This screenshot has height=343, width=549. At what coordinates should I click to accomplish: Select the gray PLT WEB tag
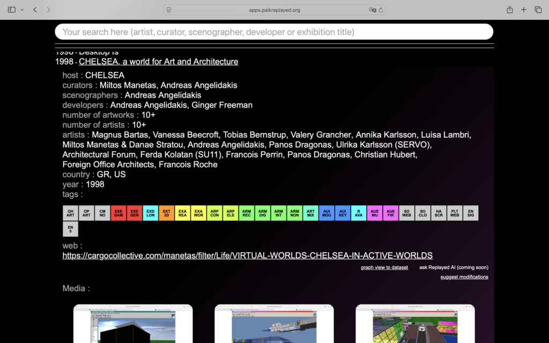tap(455, 213)
